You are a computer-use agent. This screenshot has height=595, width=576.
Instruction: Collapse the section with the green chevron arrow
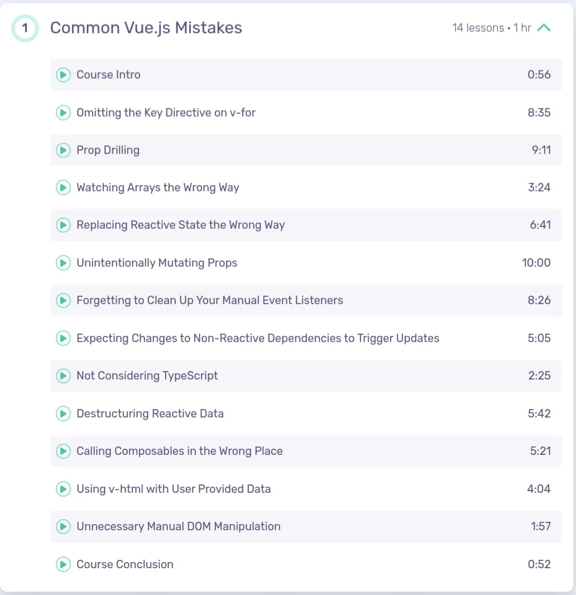click(x=544, y=28)
